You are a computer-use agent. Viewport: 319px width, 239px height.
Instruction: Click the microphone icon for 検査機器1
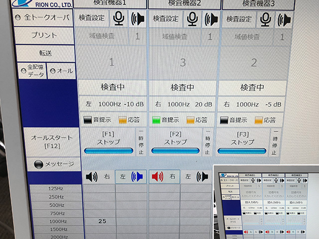click(x=119, y=19)
